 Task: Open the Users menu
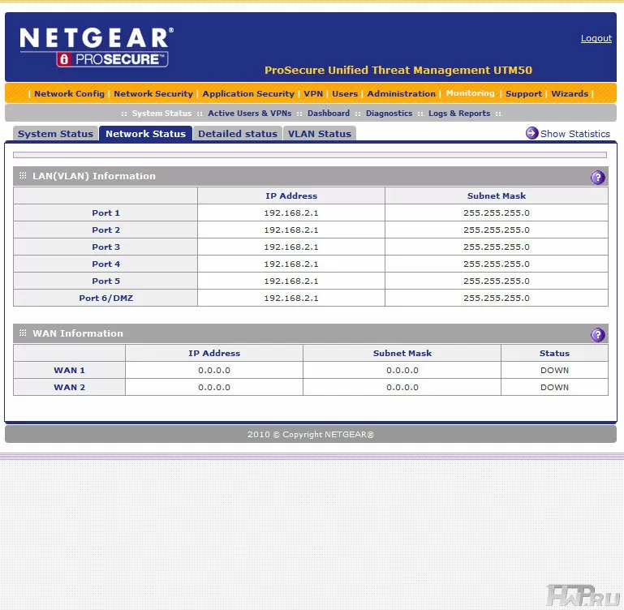[x=345, y=93]
